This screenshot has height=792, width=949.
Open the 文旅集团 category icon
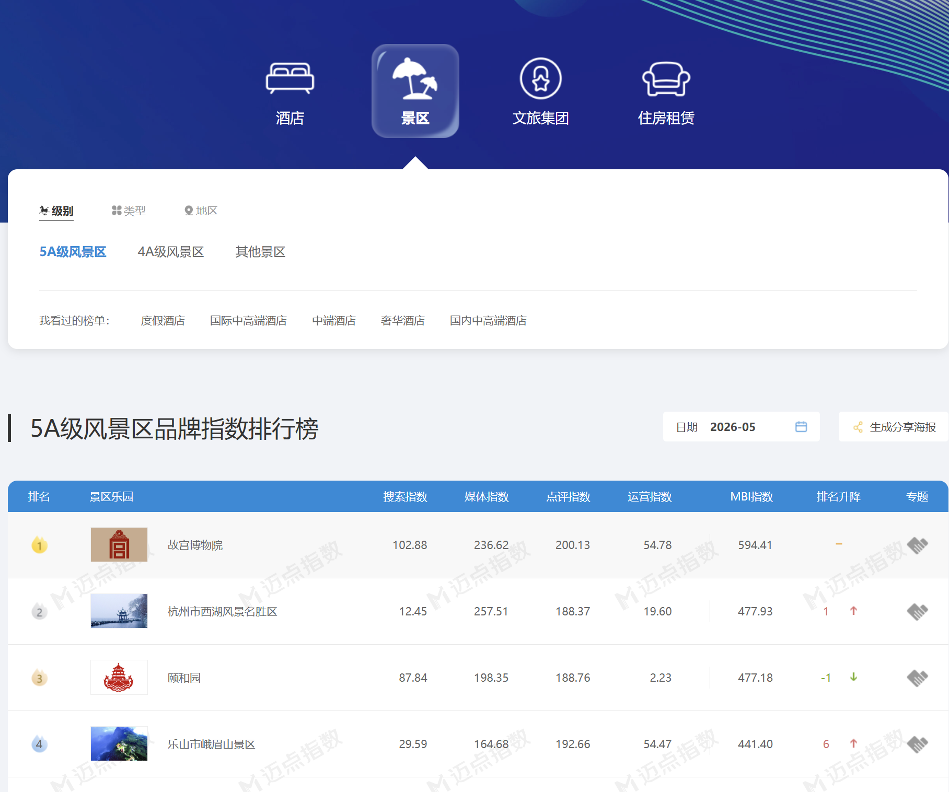click(541, 78)
